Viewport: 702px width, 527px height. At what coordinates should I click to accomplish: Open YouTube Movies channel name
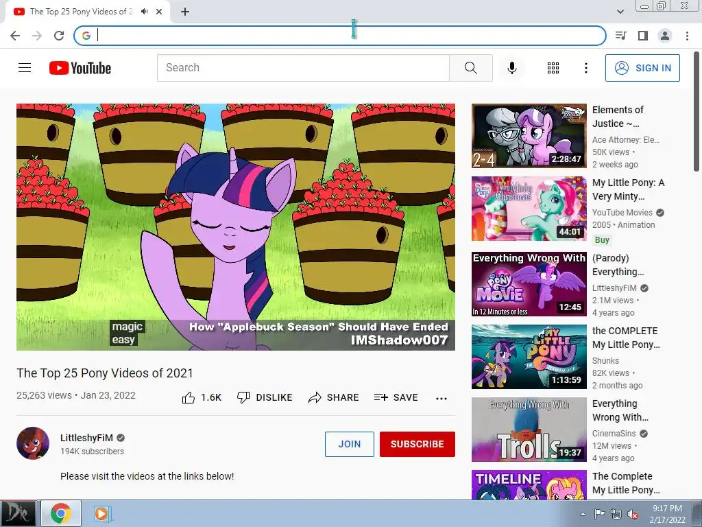(622, 213)
